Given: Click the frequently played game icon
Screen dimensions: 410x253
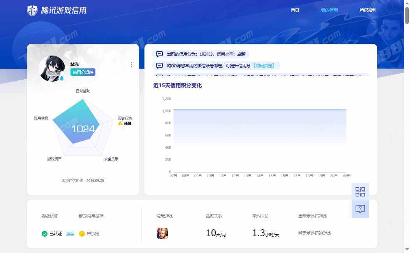Looking at the screenshot, I should coord(162,233).
